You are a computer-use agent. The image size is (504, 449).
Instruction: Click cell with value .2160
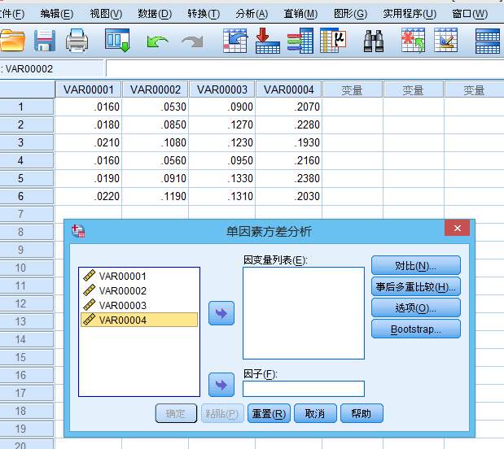coord(289,160)
